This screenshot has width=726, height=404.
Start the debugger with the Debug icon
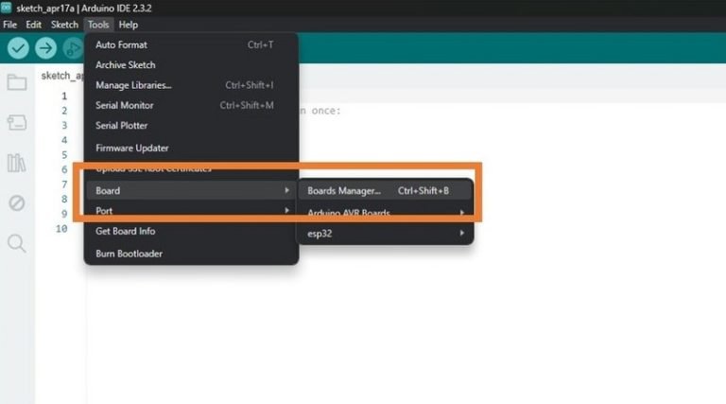(73, 48)
